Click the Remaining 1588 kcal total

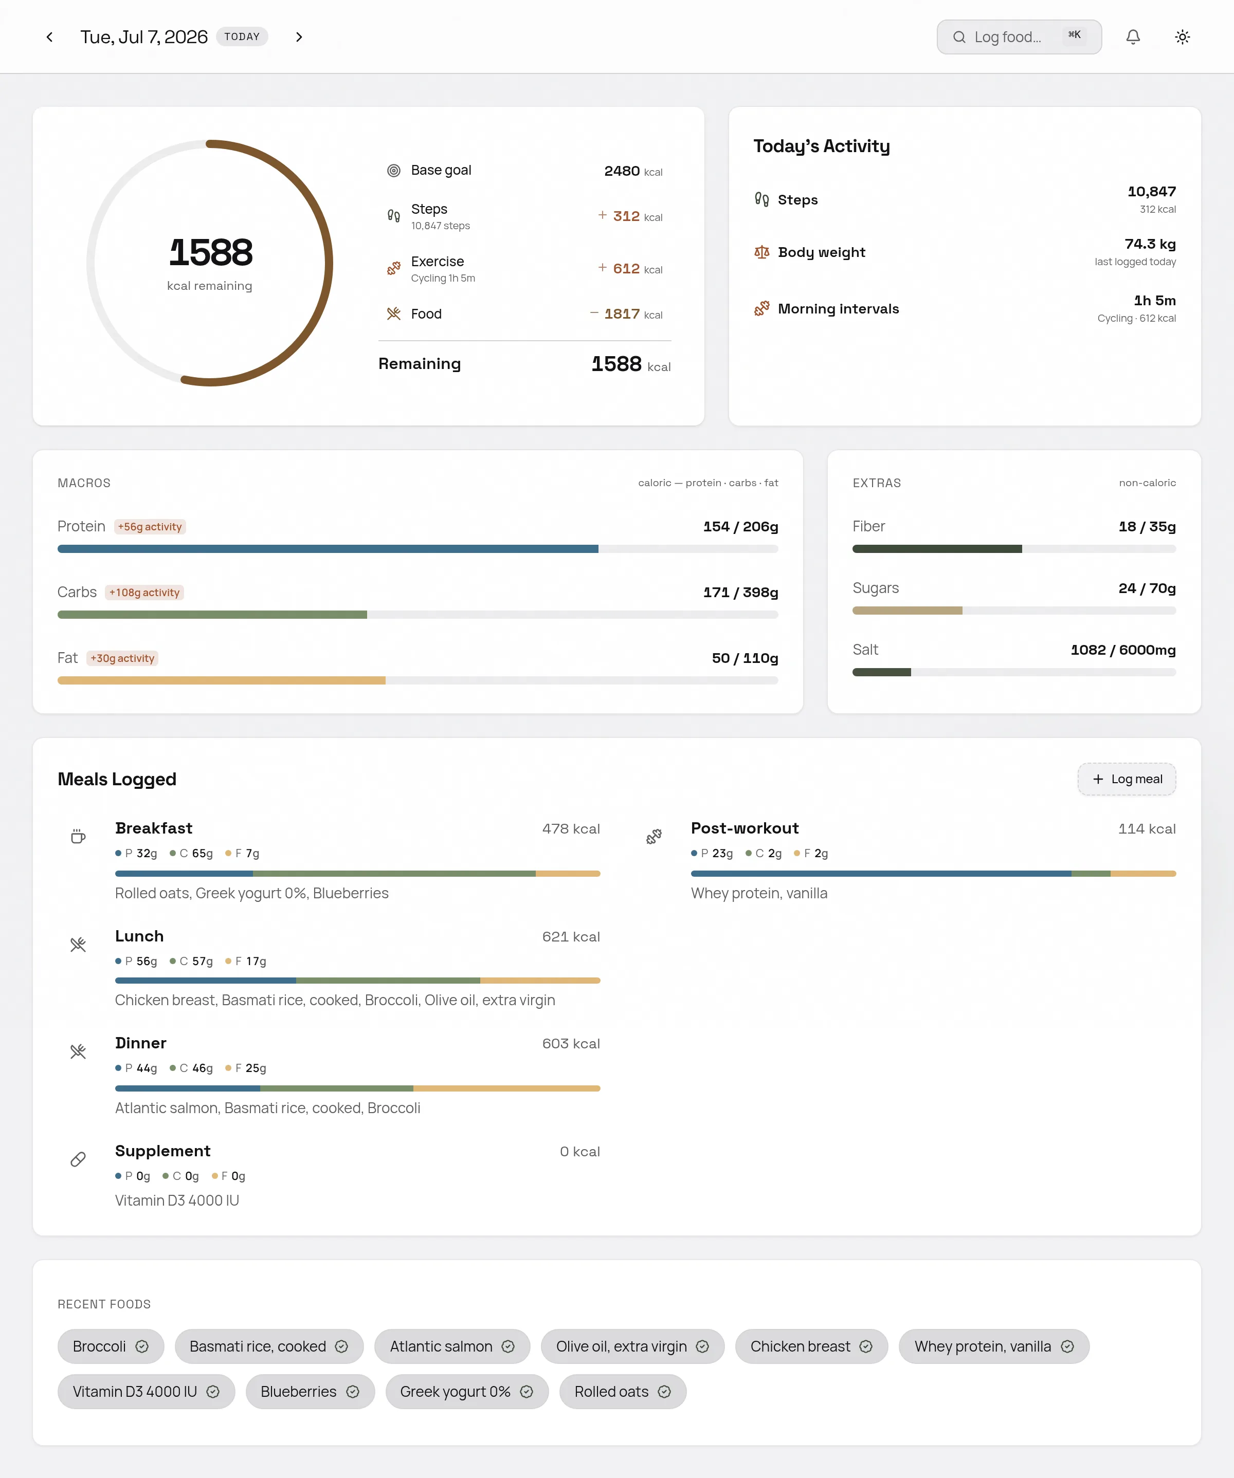click(630, 364)
